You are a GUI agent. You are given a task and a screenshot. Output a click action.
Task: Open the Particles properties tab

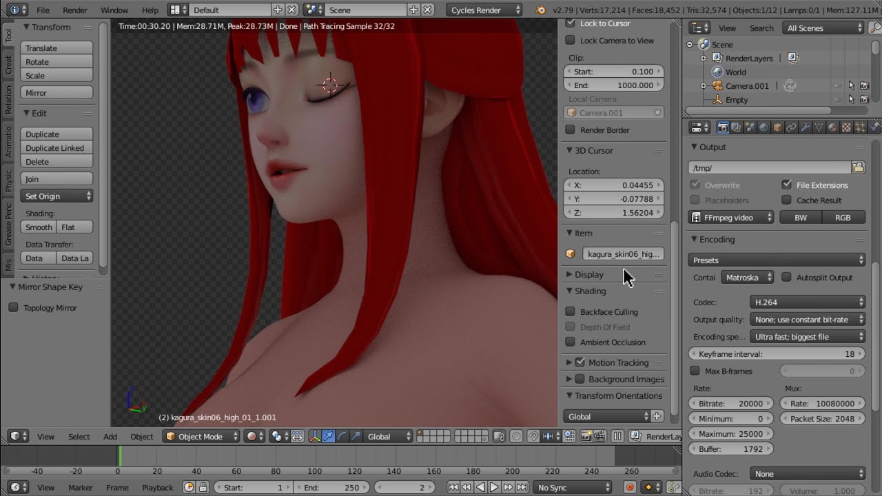coord(860,127)
